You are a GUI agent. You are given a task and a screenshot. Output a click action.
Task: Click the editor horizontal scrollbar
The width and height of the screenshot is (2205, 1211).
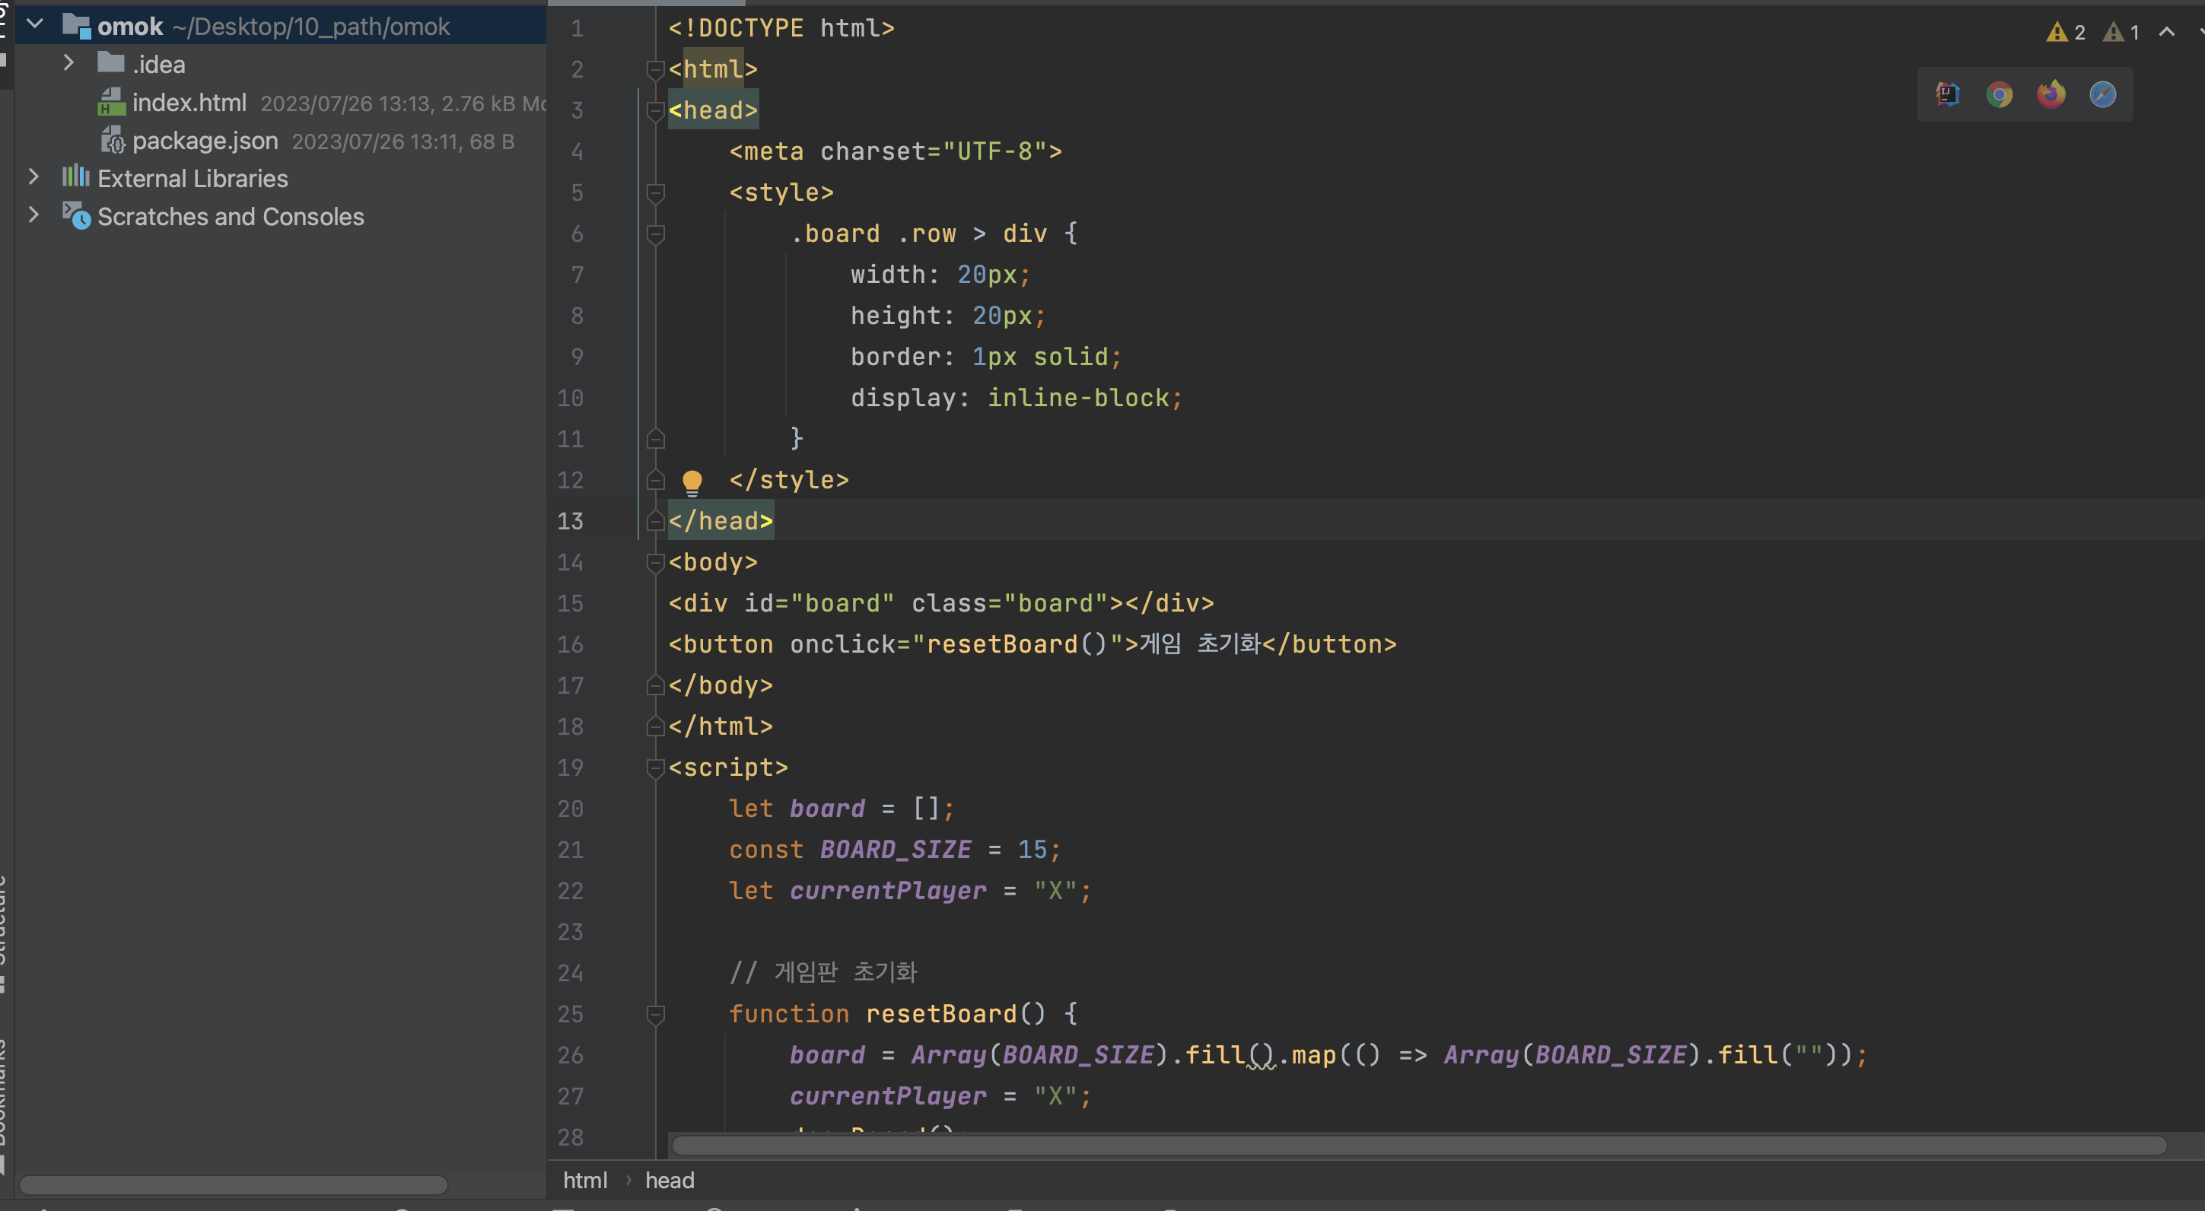pyautogui.click(x=1418, y=1145)
